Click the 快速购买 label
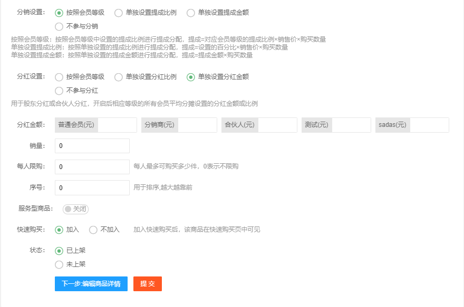This screenshot has height=307, width=464. [31, 230]
